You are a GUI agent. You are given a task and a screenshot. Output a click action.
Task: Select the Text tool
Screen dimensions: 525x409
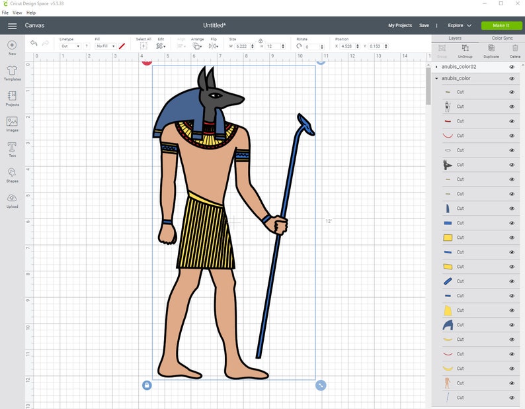[12, 147]
